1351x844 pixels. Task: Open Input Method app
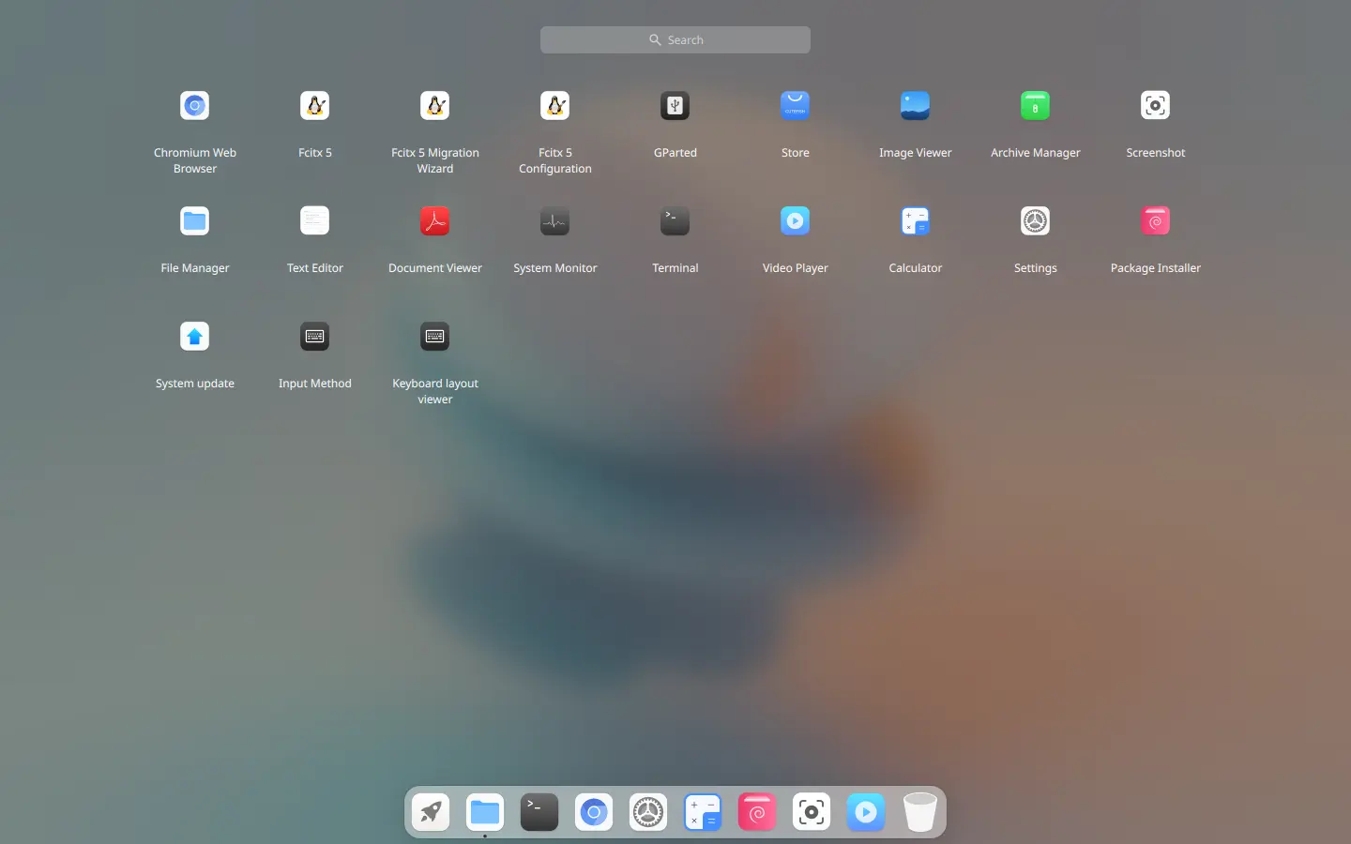tap(314, 337)
